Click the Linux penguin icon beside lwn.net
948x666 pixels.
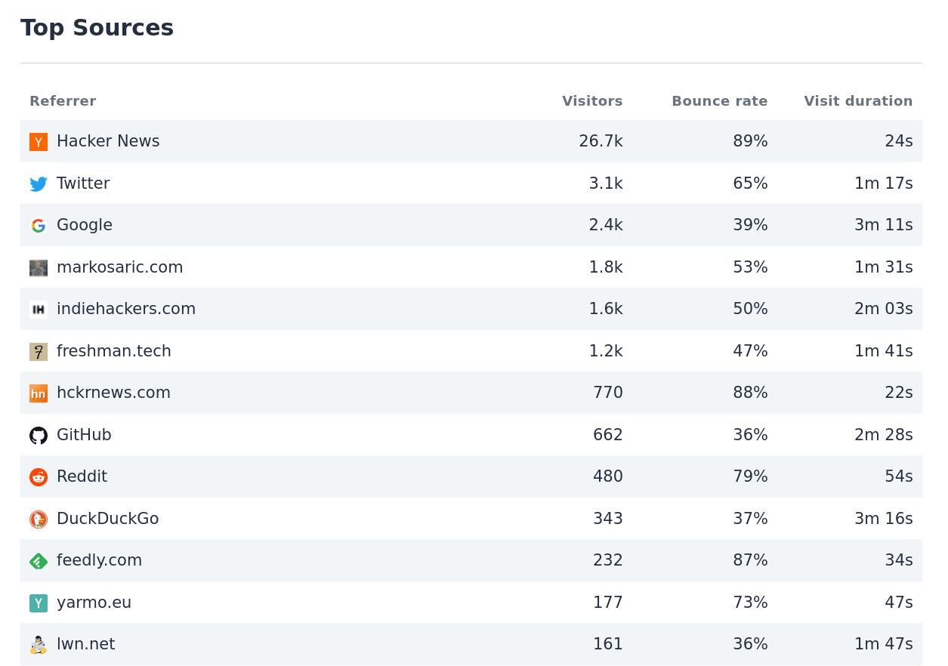39,643
